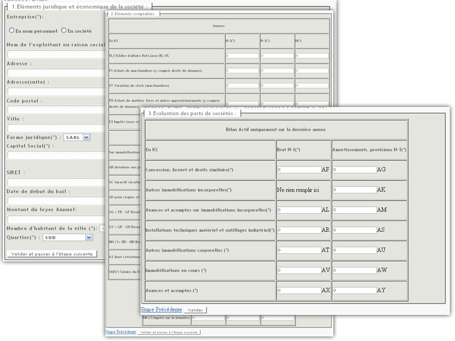Click the Nom de l'exploitant input field
Screen dimensions: 455x341
(56, 54)
